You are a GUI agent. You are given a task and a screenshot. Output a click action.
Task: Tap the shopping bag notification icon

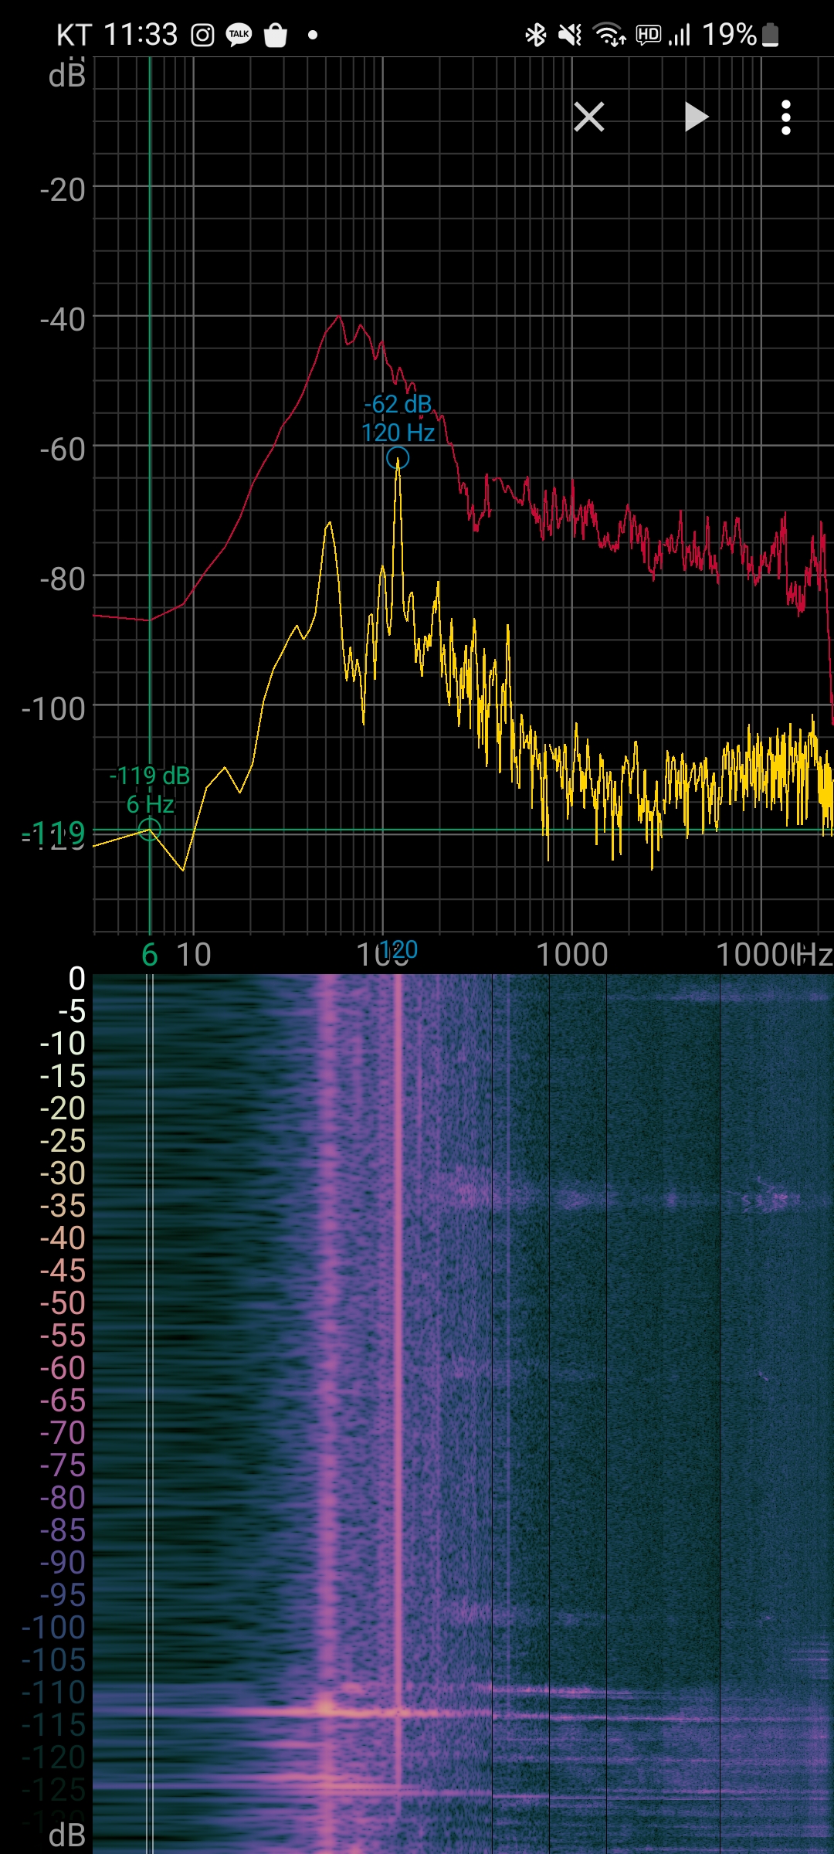[x=276, y=35]
